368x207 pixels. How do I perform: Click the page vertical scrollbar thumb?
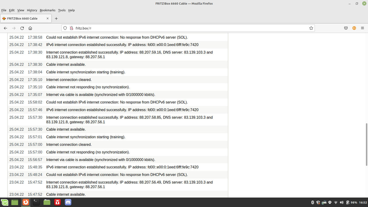click(367, 145)
